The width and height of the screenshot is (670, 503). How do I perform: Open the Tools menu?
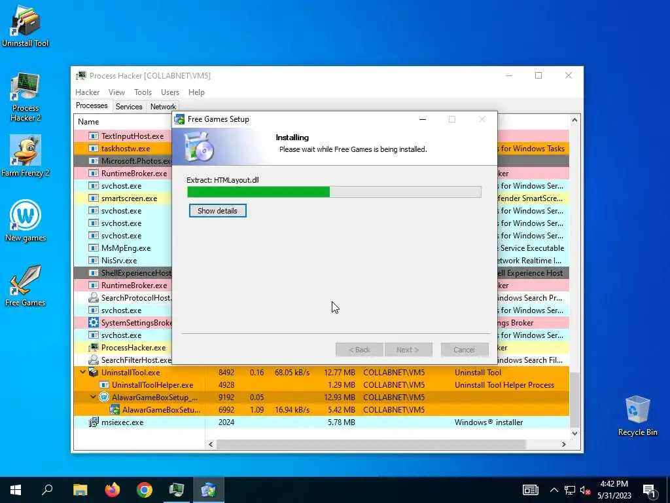(143, 92)
